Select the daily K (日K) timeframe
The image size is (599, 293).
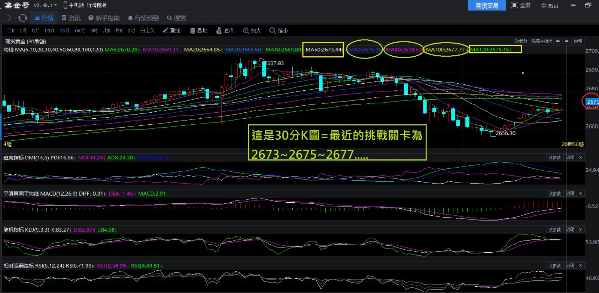[11, 31]
